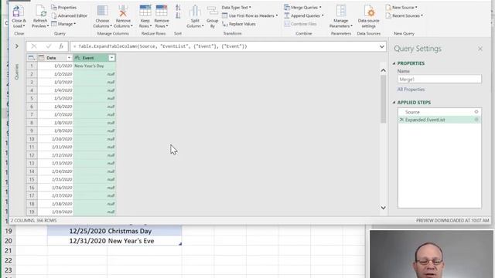Click Replace Values
This screenshot has height=278, width=495.
point(239,24)
